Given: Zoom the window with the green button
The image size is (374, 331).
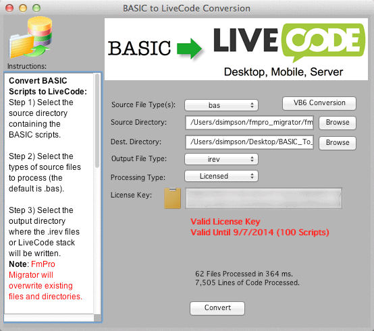Looking at the screenshot, I should tap(36, 8).
